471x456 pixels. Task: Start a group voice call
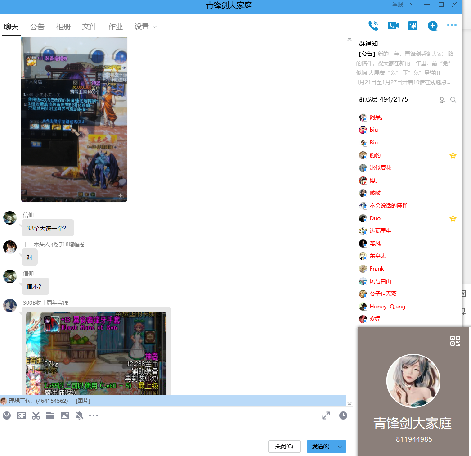tap(373, 26)
